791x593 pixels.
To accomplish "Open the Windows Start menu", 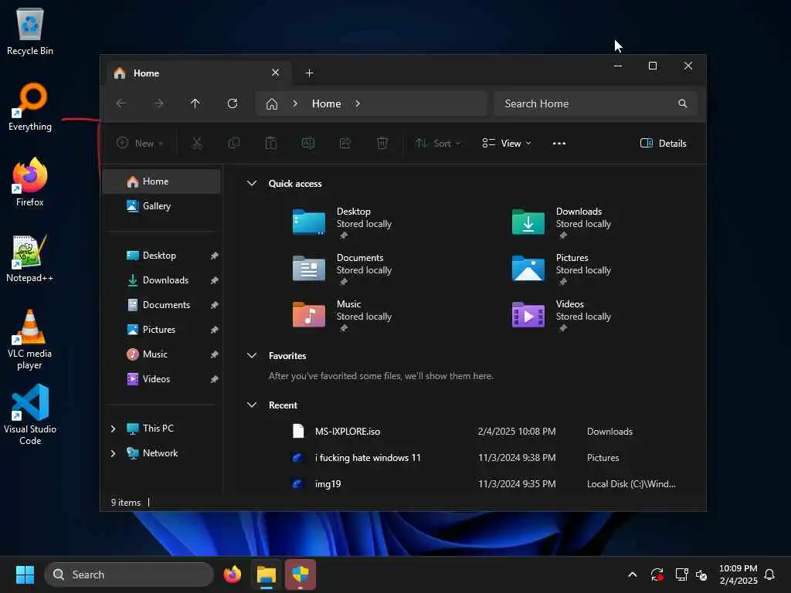I will [25, 574].
